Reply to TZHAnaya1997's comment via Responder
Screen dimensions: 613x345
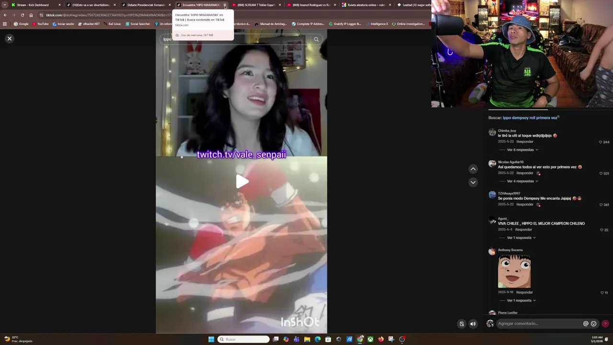tap(525, 204)
